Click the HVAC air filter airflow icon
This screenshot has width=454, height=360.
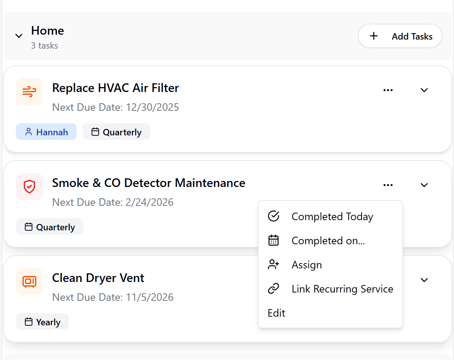click(29, 92)
